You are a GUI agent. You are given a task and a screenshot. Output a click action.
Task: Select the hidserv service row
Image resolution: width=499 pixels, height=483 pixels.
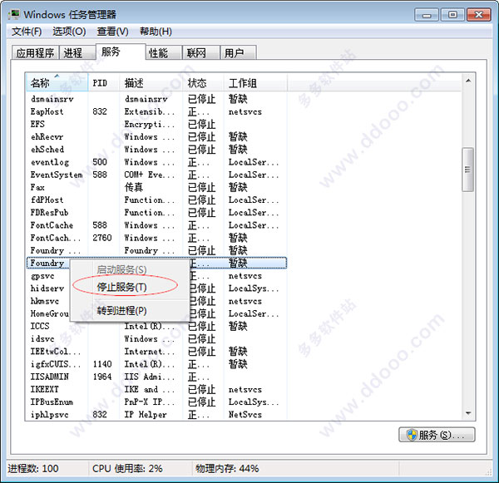point(47,288)
